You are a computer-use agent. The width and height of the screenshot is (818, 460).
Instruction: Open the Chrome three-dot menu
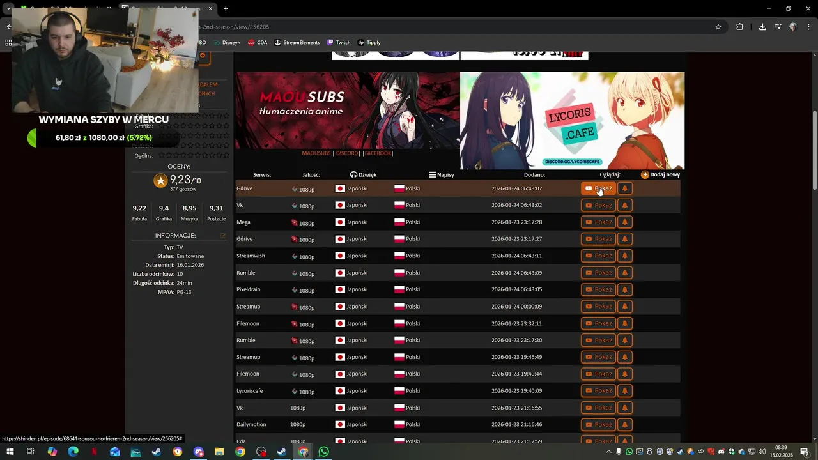click(x=810, y=27)
